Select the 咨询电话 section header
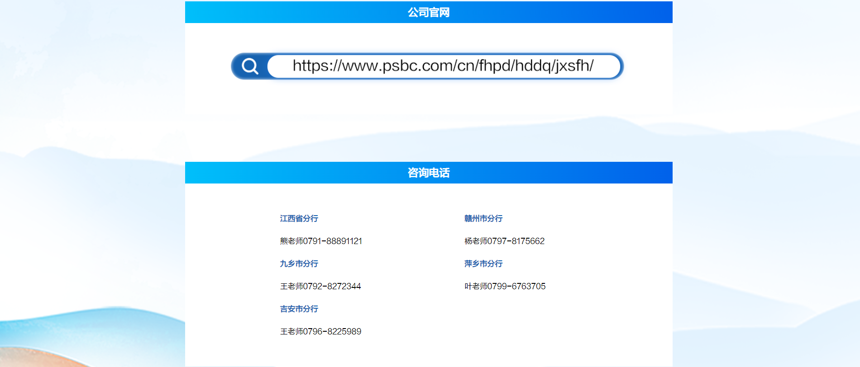 (x=429, y=173)
